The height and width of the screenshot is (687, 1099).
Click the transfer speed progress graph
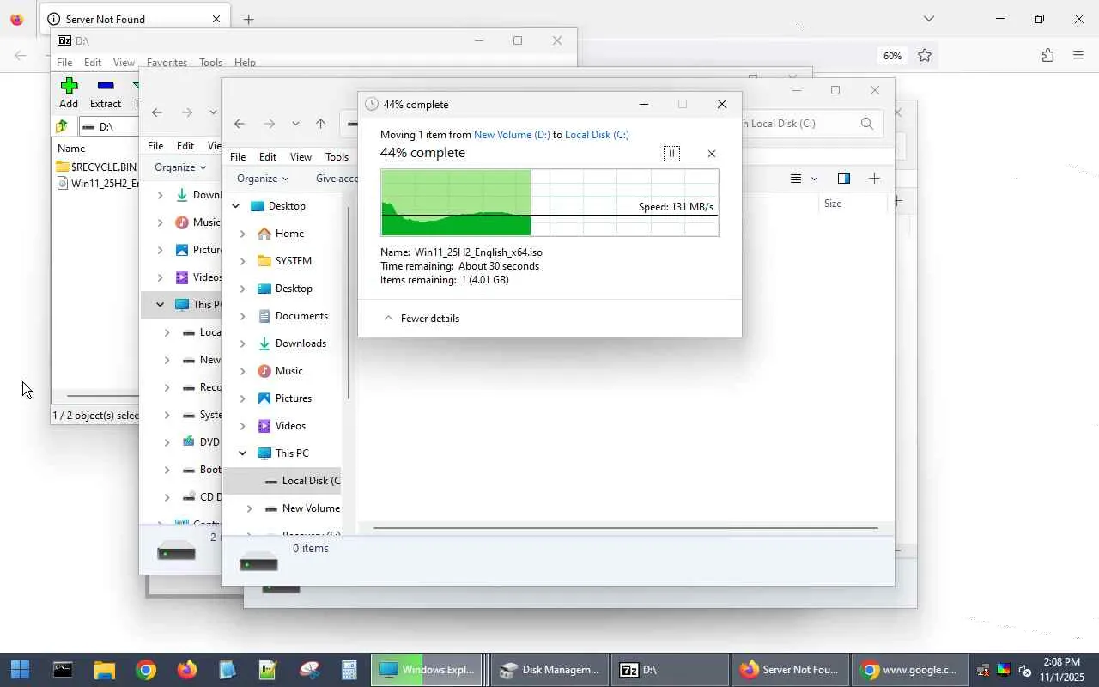point(549,203)
